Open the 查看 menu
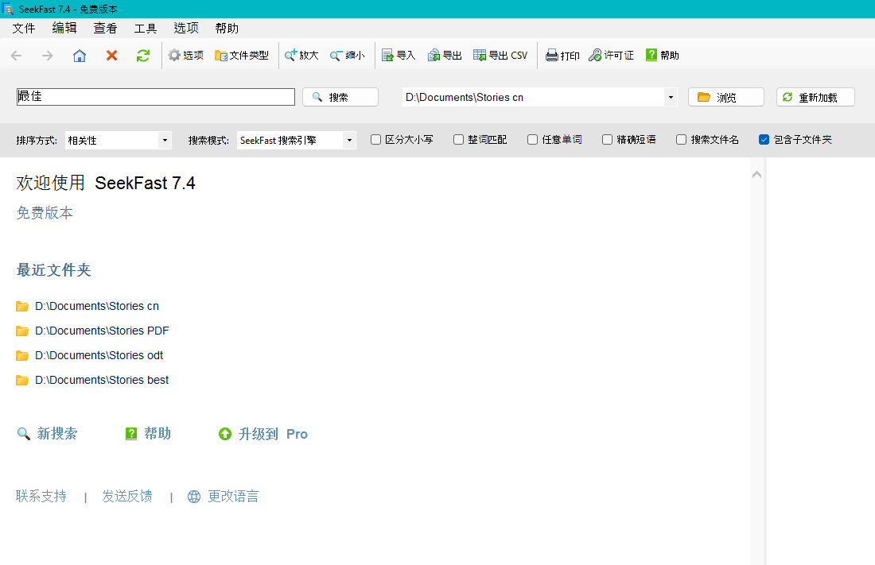Viewport: 875px width, 565px height. (105, 28)
